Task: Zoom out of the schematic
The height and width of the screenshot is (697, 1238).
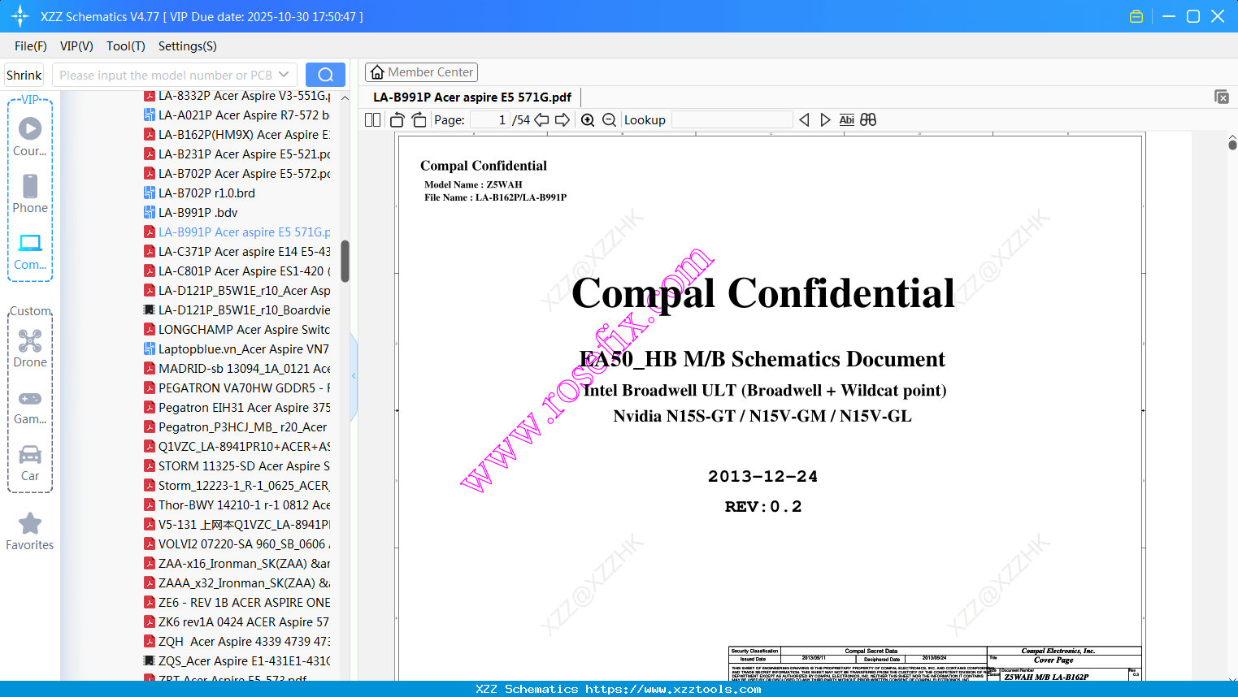Action: pyautogui.click(x=609, y=120)
